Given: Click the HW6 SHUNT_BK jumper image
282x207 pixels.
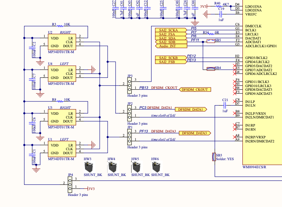Looking at the screenshot, I should click(156, 167).
